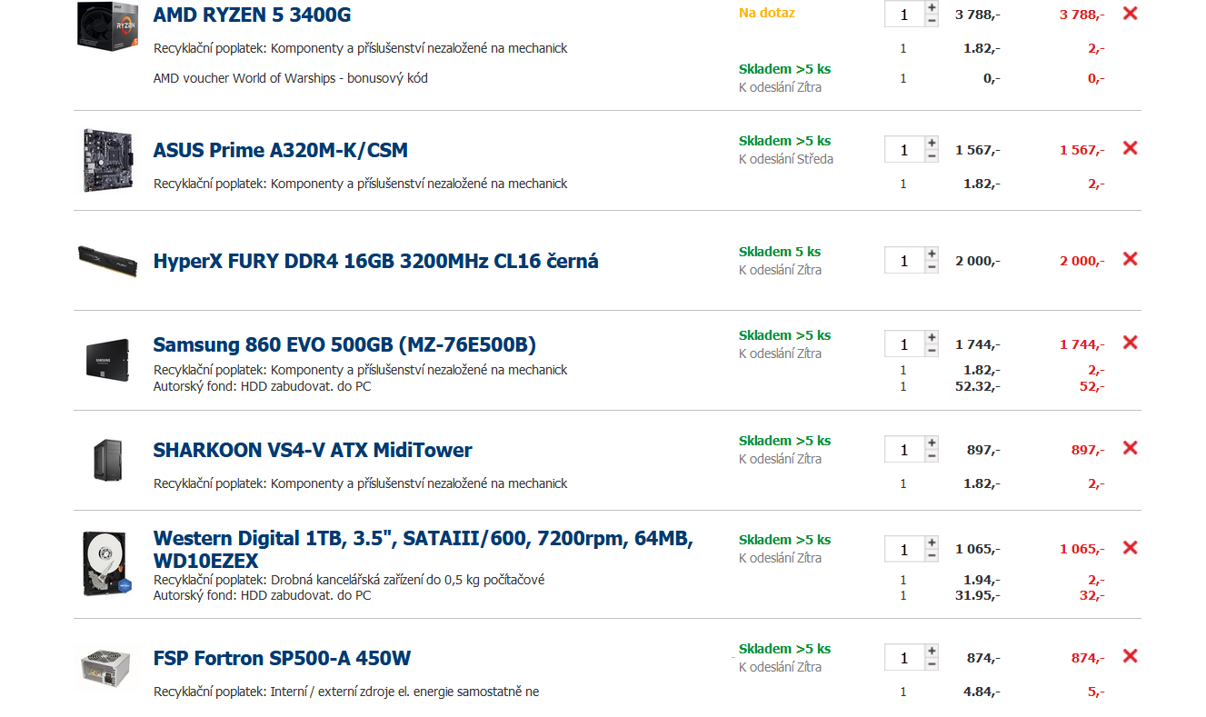Click the 31.95,- author fund fee for Western Digital
The width and height of the screenshot is (1206, 717).
tap(979, 595)
